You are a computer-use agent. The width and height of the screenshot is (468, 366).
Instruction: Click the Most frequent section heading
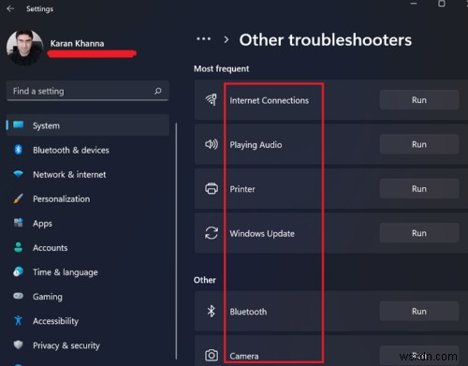coord(221,68)
